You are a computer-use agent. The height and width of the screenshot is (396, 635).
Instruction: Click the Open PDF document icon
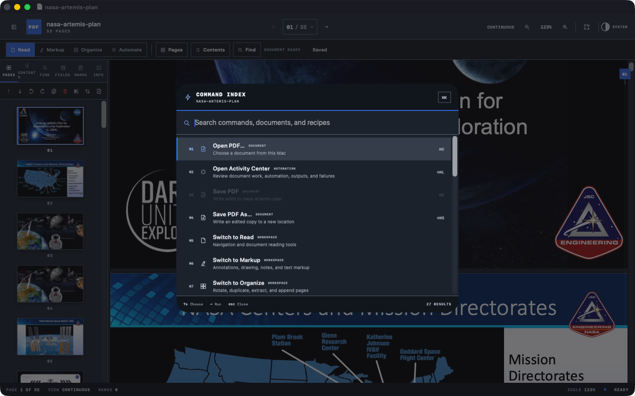(x=203, y=149)
